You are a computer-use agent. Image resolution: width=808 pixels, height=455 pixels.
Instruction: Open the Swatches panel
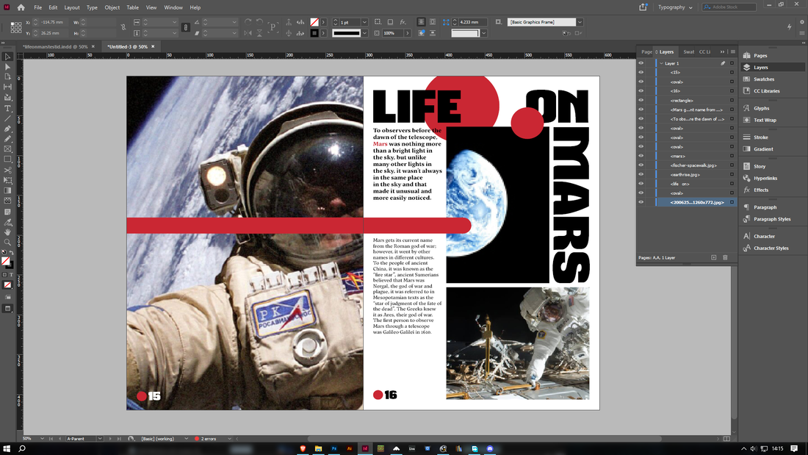pyautogui.click(x=764, y=79)
